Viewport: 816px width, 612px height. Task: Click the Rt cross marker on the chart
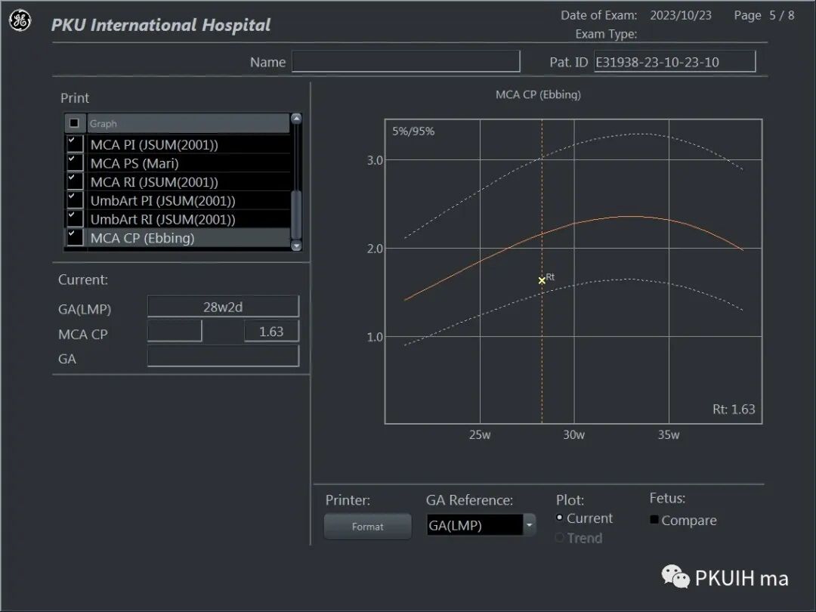click(x=542, y=280)
